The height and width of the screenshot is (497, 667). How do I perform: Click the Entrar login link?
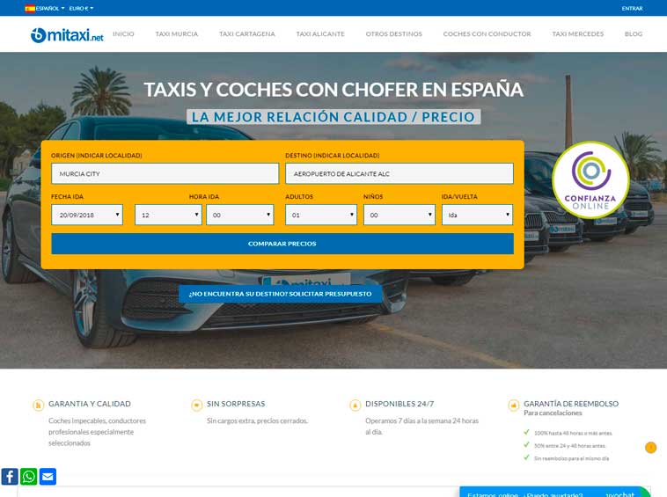click(632, 8)
